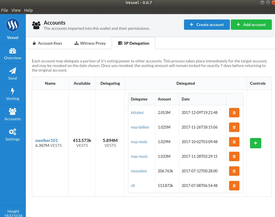Open the muxxybot delegatee link
Screen dimensions: 275x217
point(139,171)
